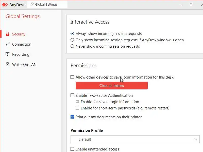Open the Permission Profile dropdown
Screen dimensions: 203x152
[135, 139]
